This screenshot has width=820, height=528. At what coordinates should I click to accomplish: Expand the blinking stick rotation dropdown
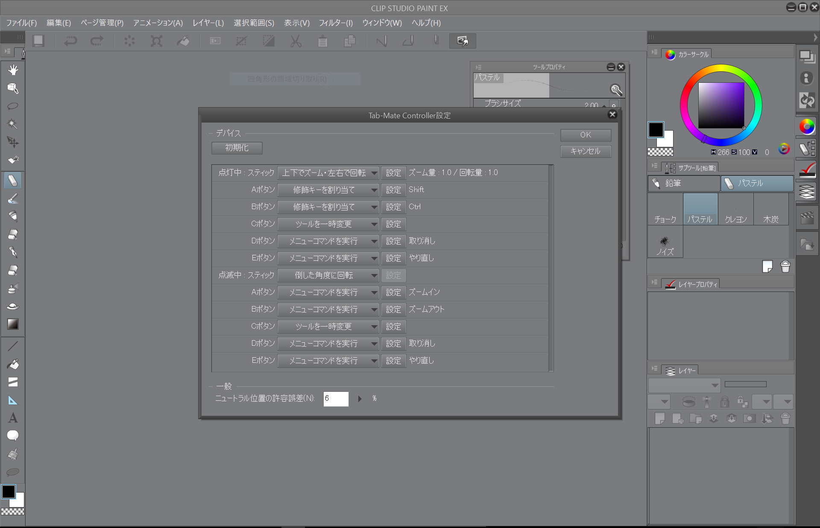[328, 275]
